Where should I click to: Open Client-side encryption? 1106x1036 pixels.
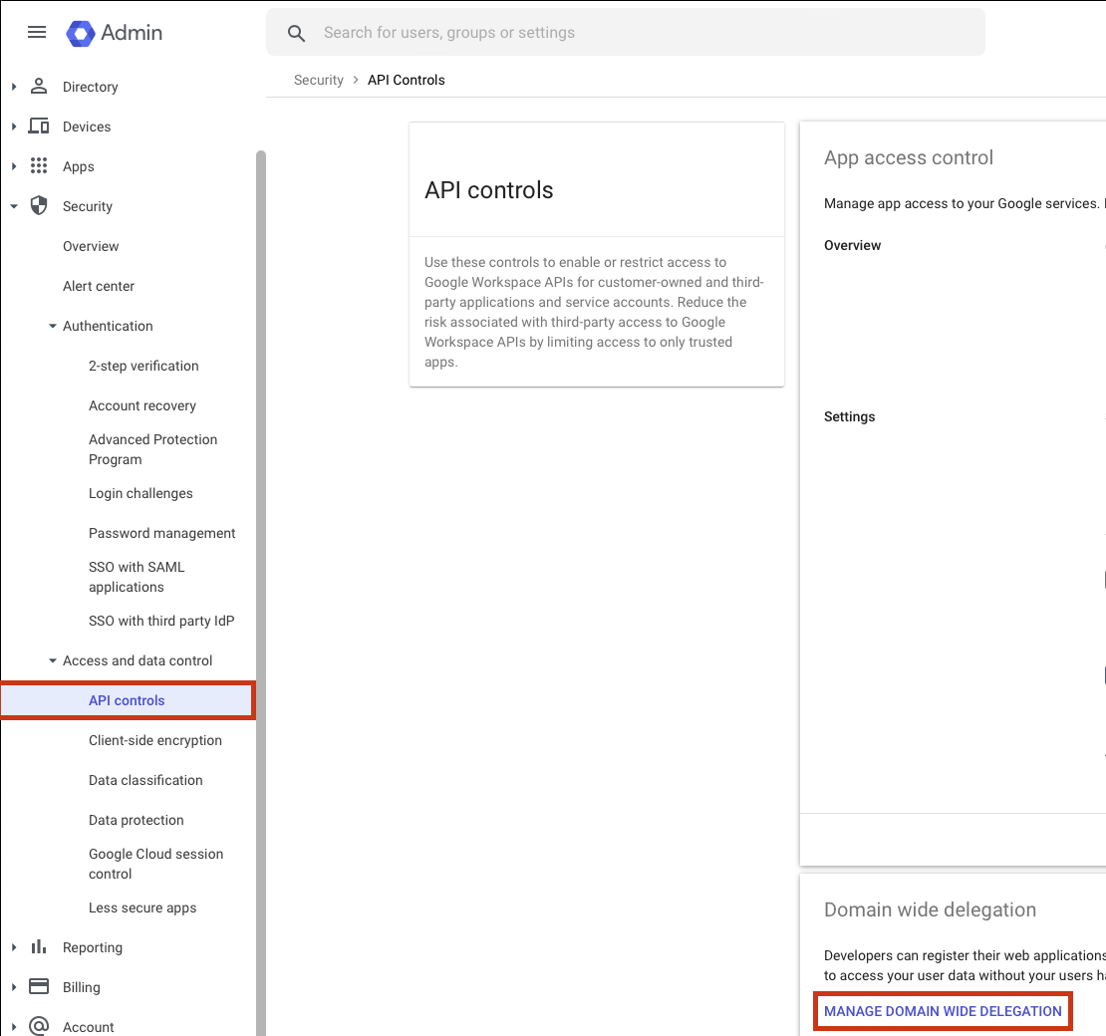click(x=155, y=740)
